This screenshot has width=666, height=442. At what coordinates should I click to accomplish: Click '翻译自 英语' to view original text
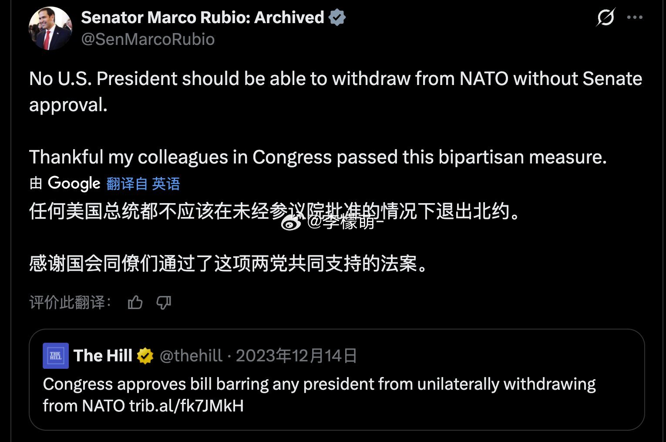coord(142,184)
